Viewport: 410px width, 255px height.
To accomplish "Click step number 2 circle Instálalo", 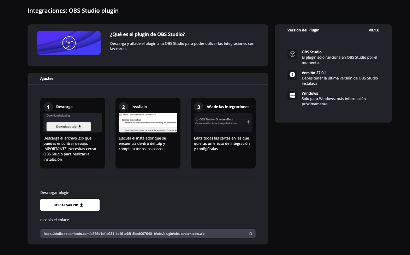I will click(123, 107).
